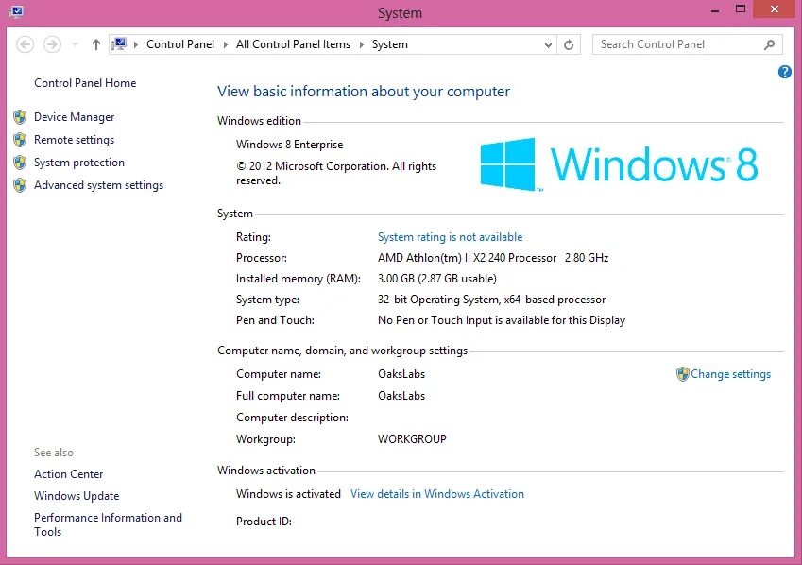Click the Back navigation arrow
The image size is (802, 565).
pyautogui.click(x=26, y=44)
